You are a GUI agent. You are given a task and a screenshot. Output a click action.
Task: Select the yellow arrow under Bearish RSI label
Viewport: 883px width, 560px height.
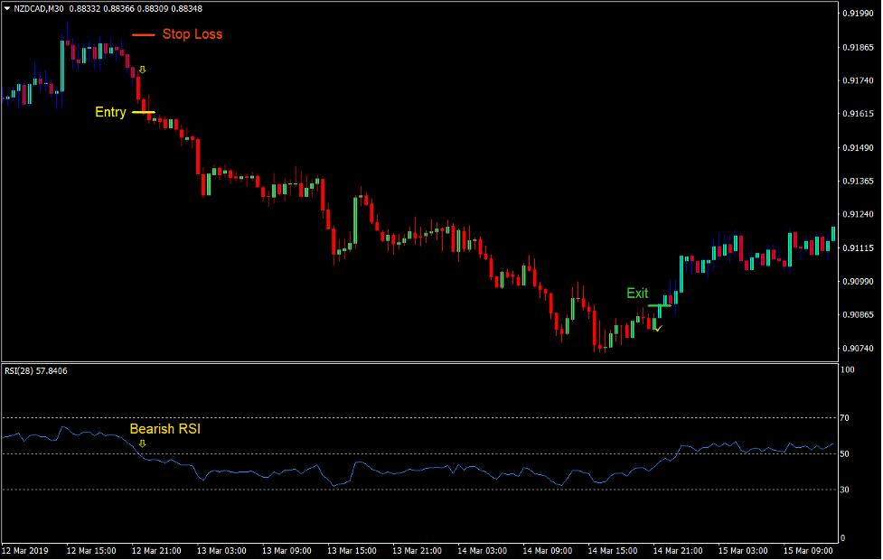coord(142,444)
